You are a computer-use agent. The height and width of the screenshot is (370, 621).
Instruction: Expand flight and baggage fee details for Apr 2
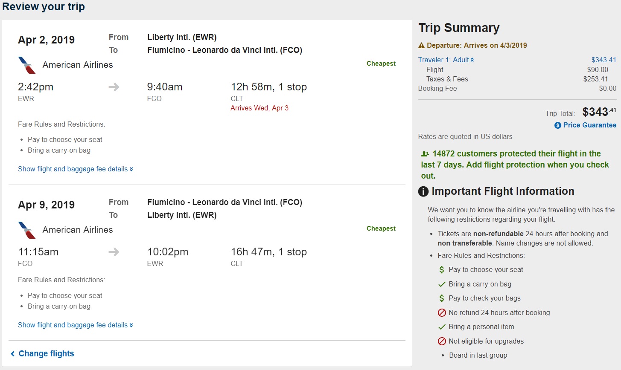[x=76, y=169]
